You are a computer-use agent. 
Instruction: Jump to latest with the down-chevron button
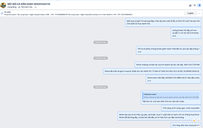click(199, 127)
